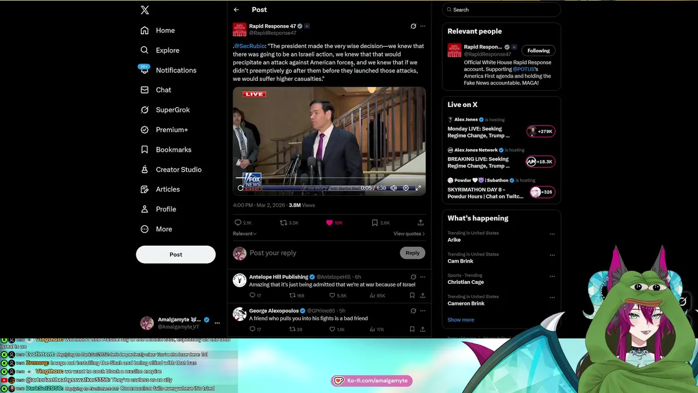
Task: Share the George Alexopoulos reply
Action: click(x=423, y=329)
